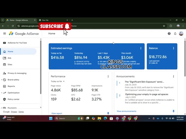Click the $85.68 Page RPM value
Screen dimensions: 186x139
tap(77, 90)
